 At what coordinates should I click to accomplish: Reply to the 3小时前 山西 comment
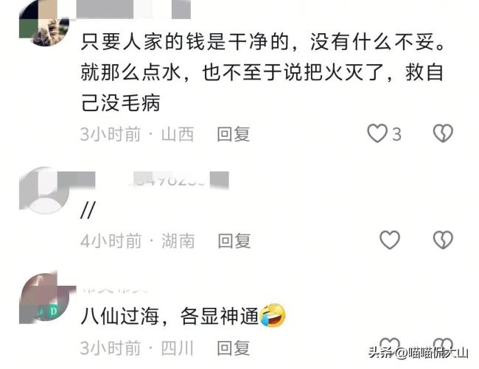pos(234,134)
